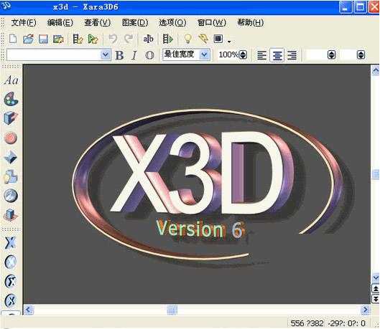Viewport: 380px width, 329px height.
Task: Open the text editing 'a|b' tool
Action: click(x=148, y=39)
